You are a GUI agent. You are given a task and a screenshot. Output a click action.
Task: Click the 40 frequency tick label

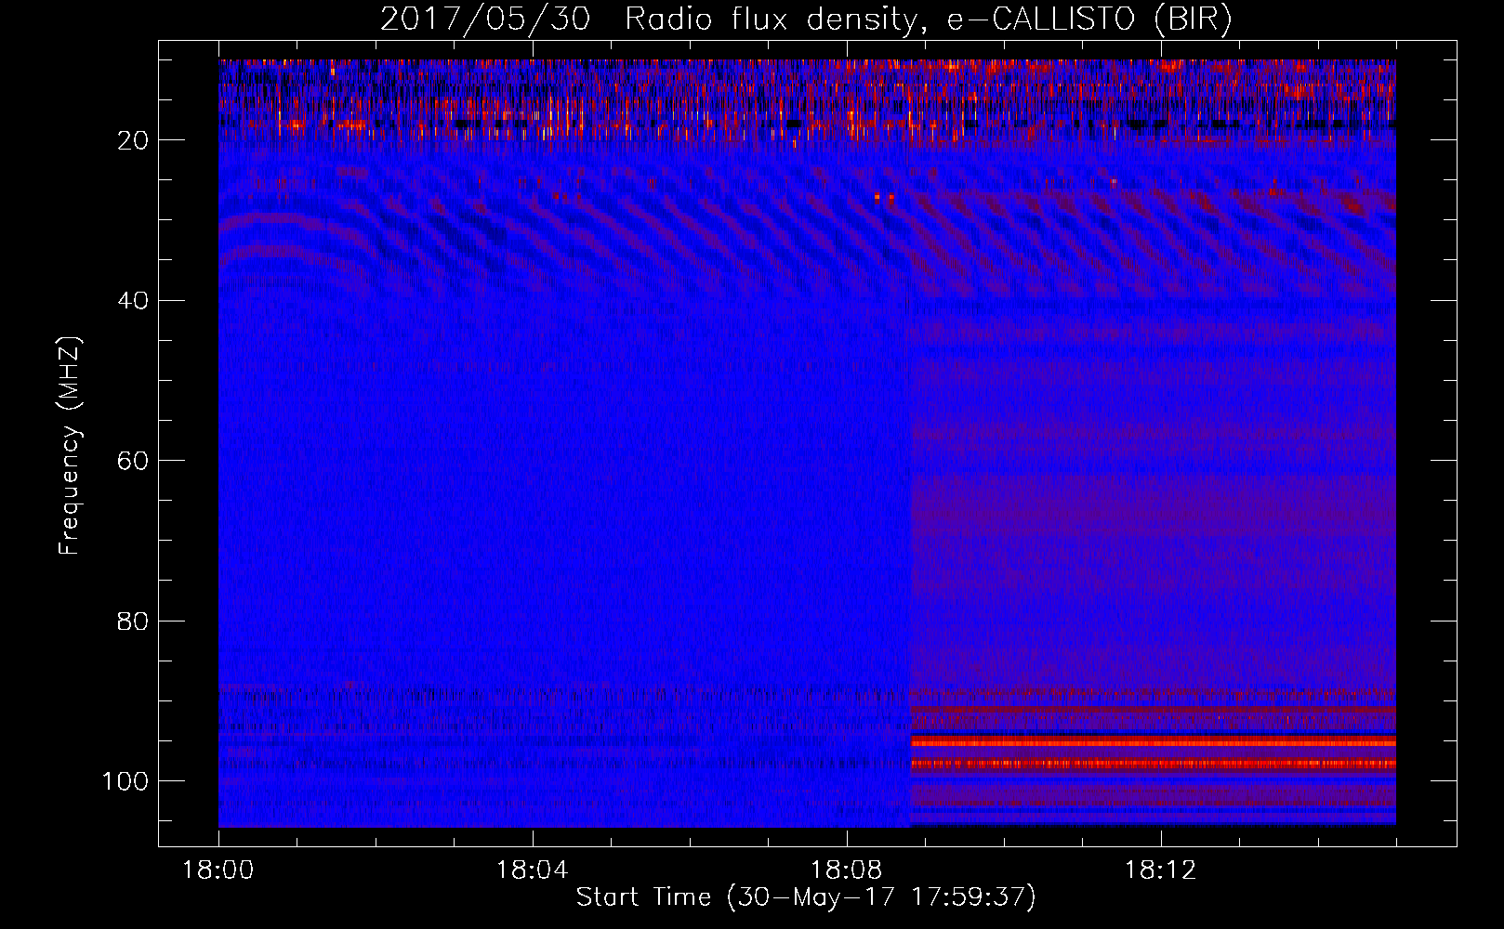(134, 301)
